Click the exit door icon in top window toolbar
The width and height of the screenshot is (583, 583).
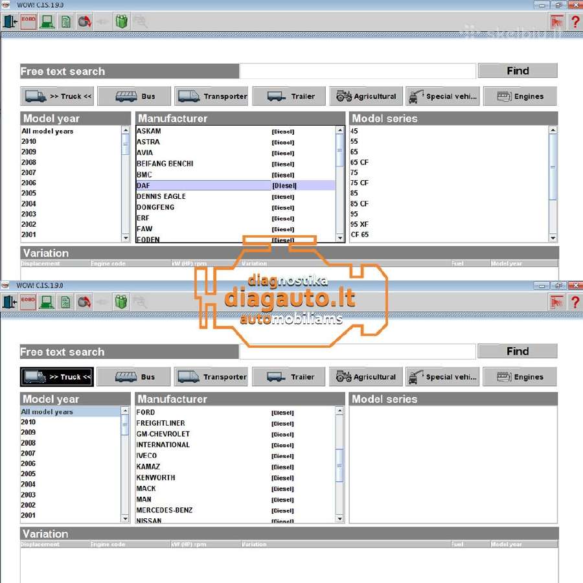coord(10,21)
